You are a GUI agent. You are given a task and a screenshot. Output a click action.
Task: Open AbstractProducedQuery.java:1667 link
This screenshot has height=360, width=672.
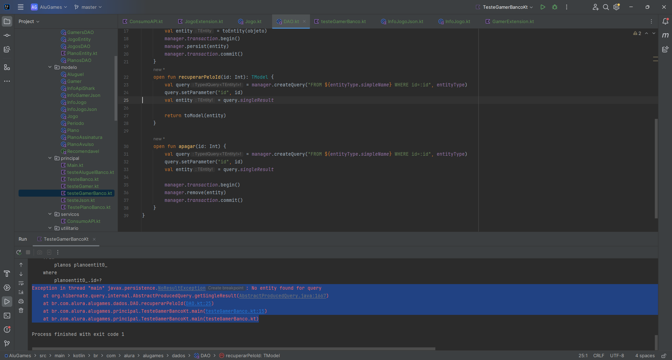283,296
